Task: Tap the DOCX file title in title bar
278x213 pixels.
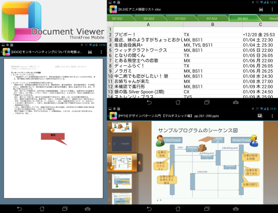Action: [x=46, y=52]
